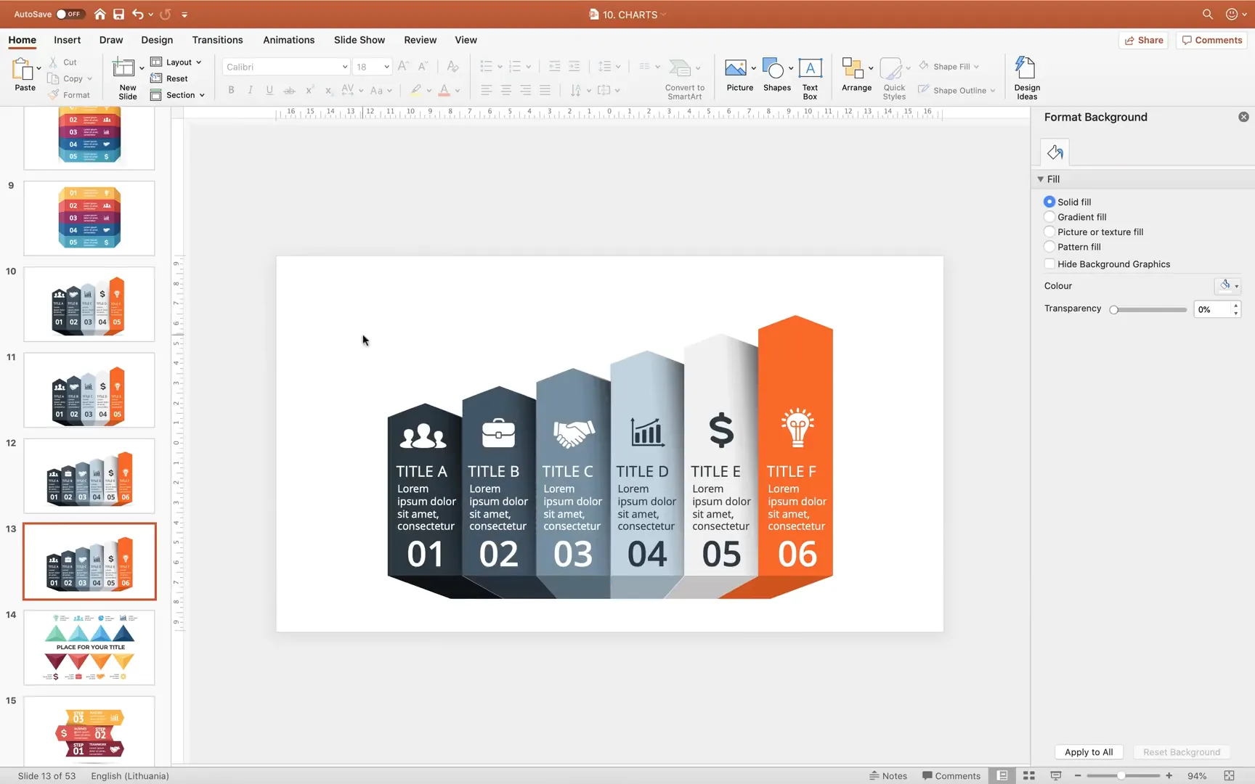Toggle bold formatting

(231, 90)
